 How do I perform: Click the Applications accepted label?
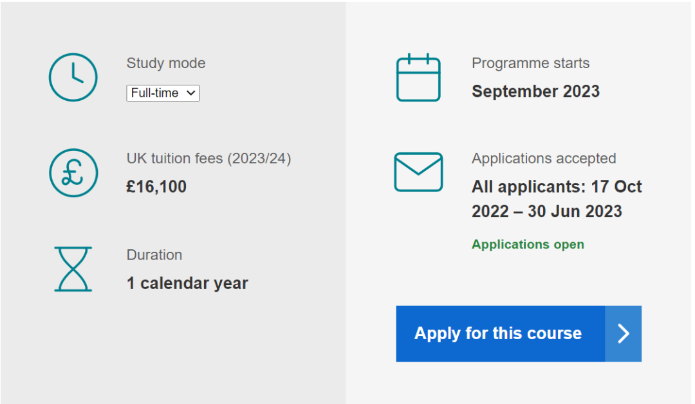tap(544, 159)
